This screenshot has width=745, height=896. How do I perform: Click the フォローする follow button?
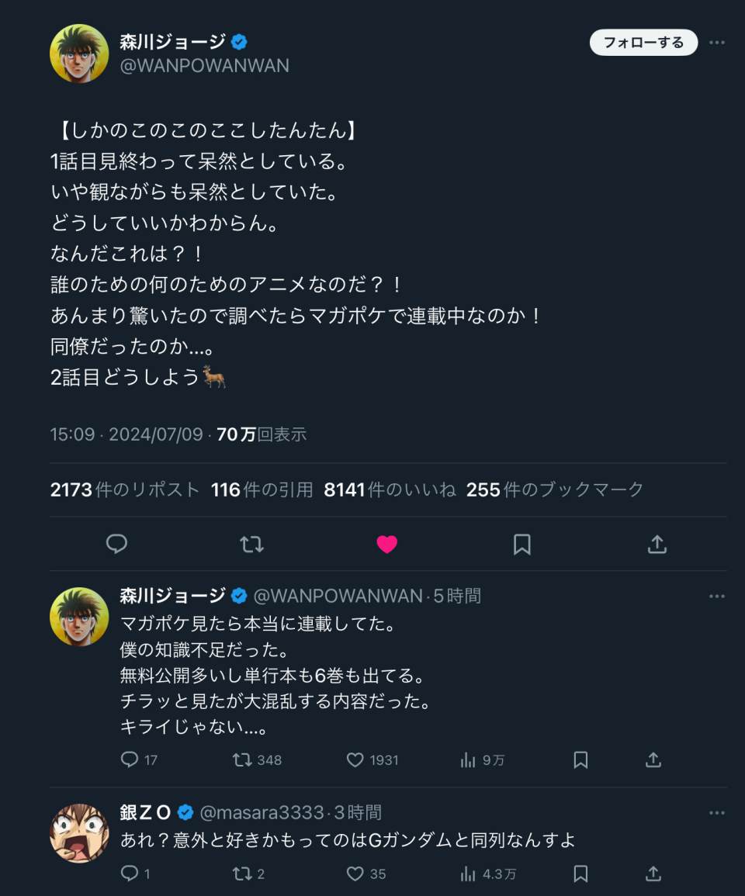coord(643,43)
